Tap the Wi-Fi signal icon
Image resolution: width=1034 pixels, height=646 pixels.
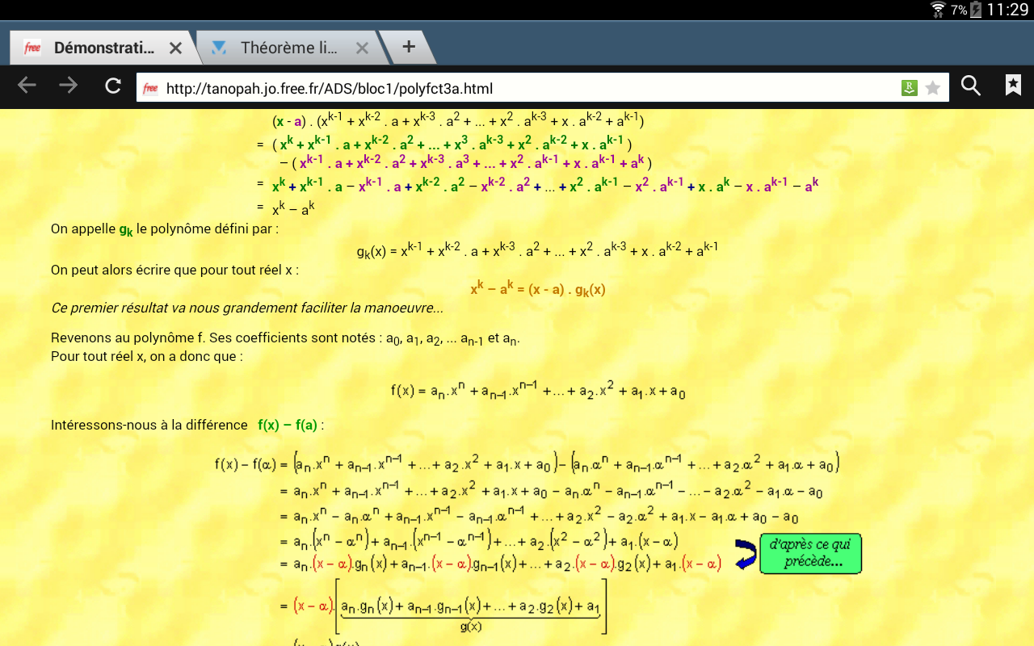click(938, 10)
